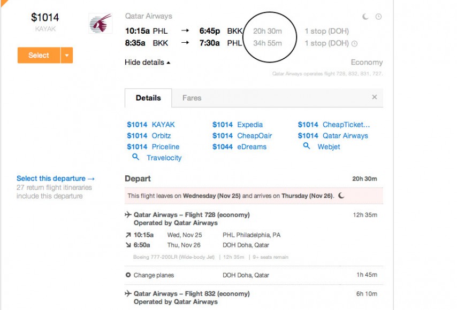Open the $1014 Expedia fare link
This screenshot has width=457, height=310.
(238, 125)
